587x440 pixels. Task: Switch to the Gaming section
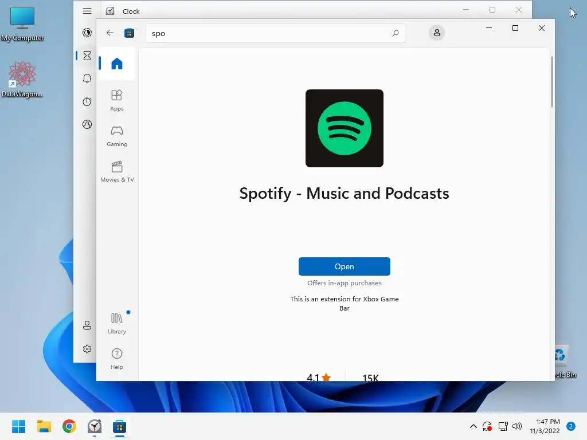117,136
